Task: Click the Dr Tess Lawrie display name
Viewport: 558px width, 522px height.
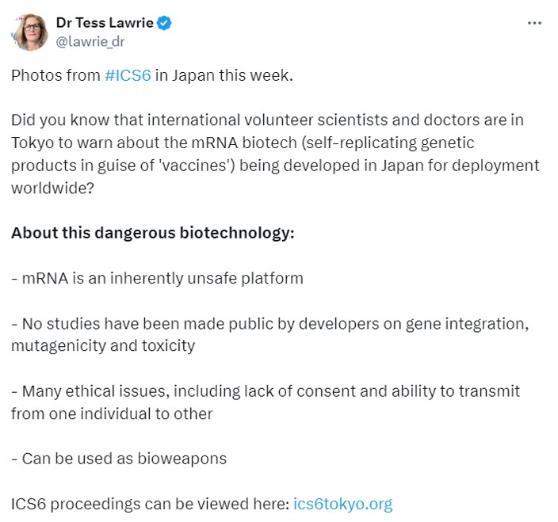Action: pyautogui.click(x=105, y=23)
